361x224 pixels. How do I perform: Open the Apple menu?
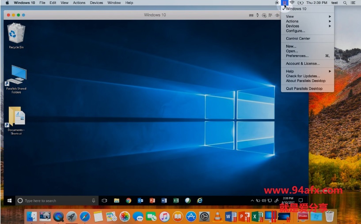click(x=7, y=3)
